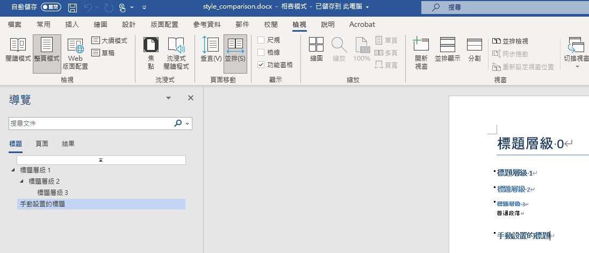Switch to the 繪圖 (Draw) tab

100,24
